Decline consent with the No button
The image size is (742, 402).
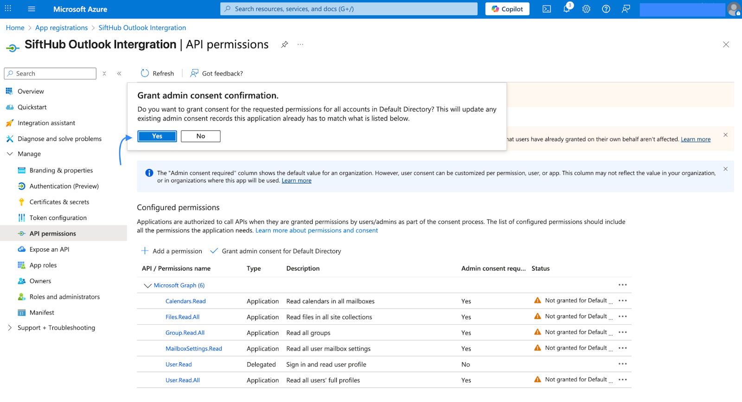click(201, 136)
